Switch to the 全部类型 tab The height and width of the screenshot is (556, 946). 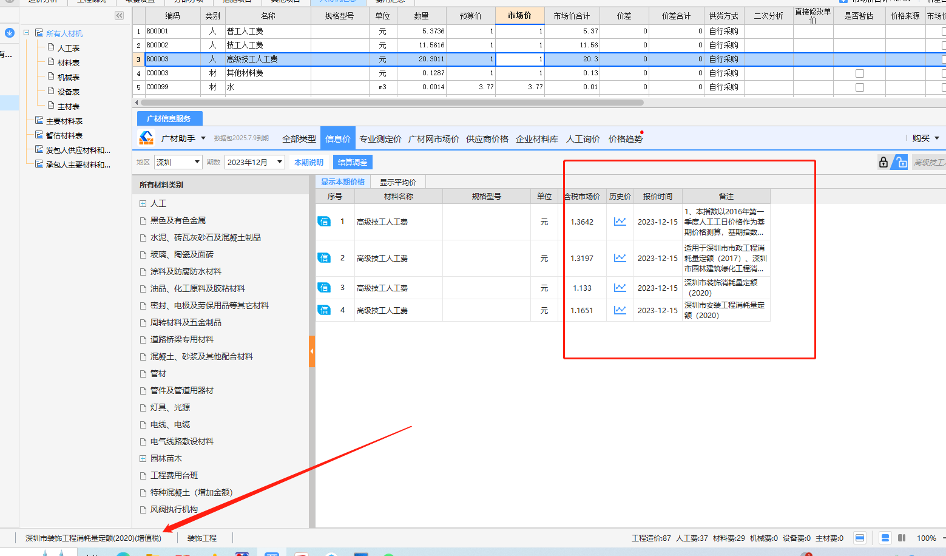[299, 139]
